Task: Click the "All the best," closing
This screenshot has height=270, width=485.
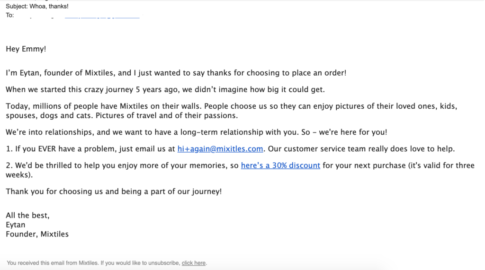Action: point(27,215)
